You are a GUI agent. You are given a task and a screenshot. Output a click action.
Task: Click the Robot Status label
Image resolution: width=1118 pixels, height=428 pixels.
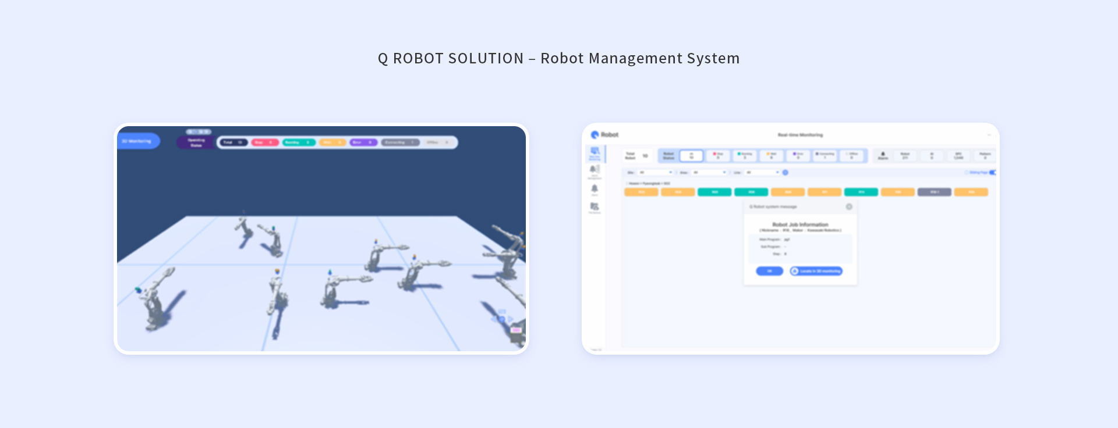[x=668, y=155]
